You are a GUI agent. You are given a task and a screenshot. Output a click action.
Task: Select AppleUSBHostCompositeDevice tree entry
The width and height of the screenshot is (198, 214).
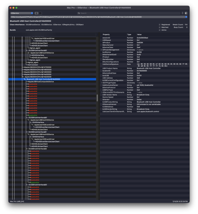[x=41, y=82]
